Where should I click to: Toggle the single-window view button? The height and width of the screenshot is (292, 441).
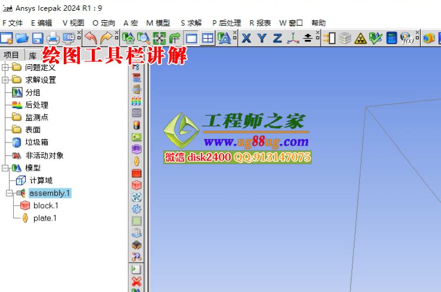click(191, 39)
